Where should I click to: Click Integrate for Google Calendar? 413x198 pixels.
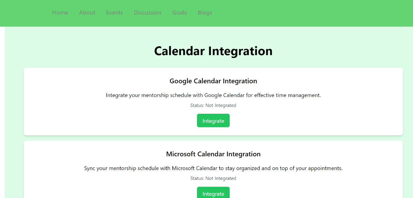tap(213, 121)
